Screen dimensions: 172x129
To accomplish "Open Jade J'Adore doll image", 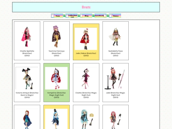I will (x=86, y=39).
